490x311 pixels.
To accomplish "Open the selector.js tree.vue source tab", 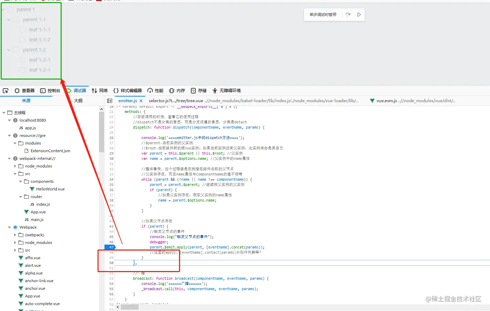I will [253, 101].
